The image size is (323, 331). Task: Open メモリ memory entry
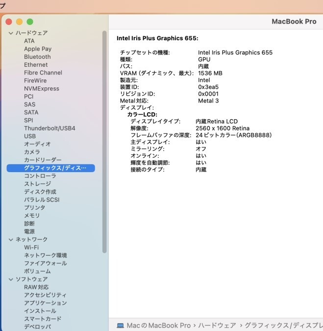click(x=32, y=216)
